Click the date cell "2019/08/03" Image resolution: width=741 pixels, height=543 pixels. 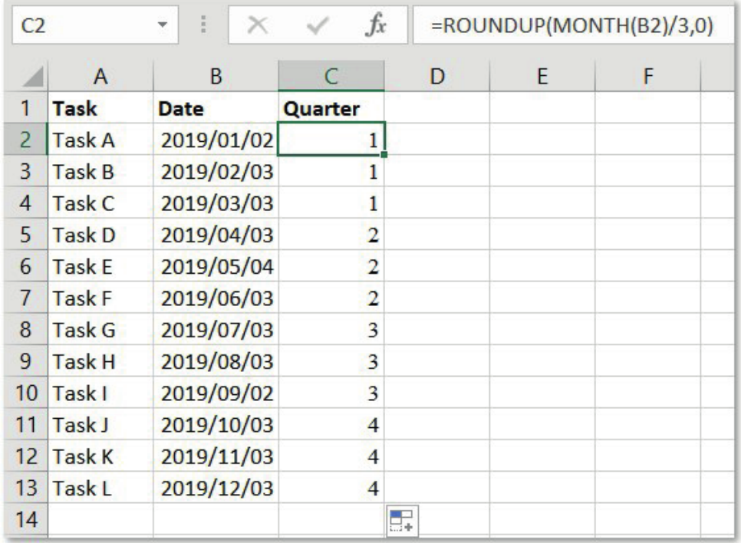pyautogui.click(x=216, y=361)
